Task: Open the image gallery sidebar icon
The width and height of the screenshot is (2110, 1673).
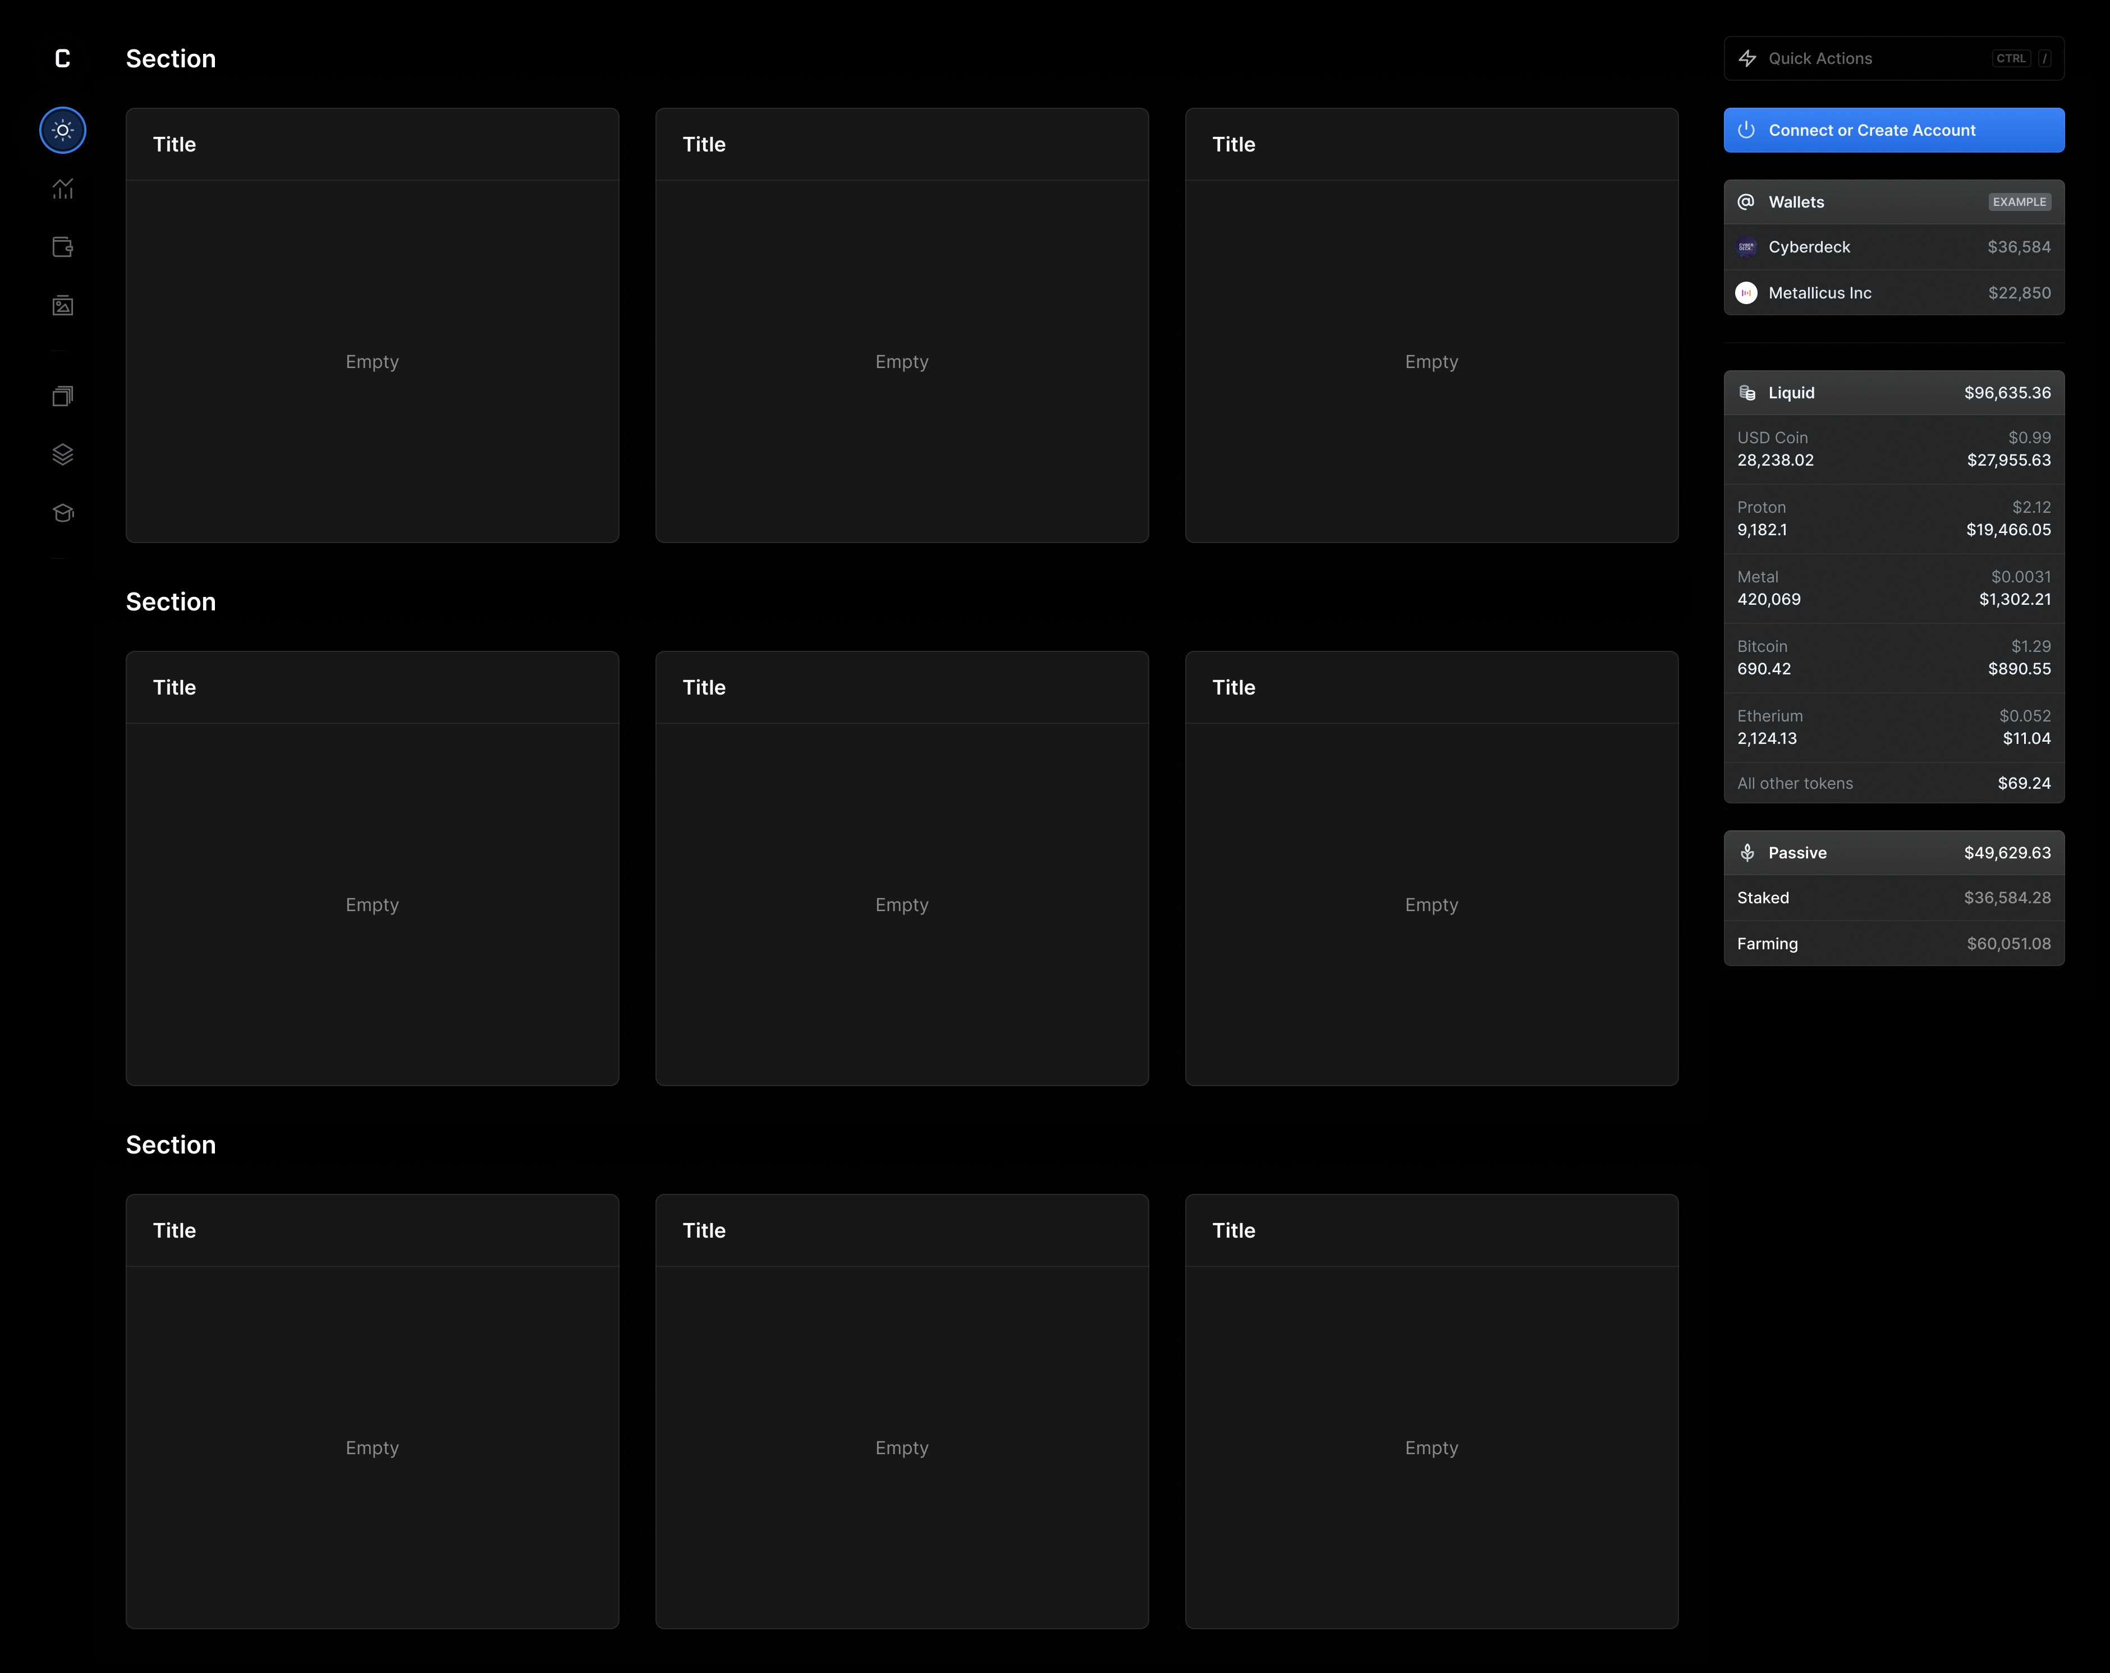Action: tap(63, 305)
